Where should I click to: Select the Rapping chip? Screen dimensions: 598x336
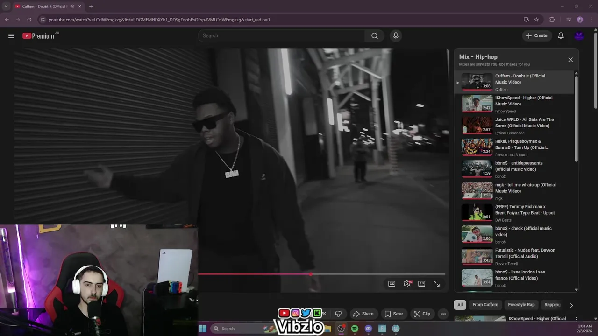click(552, 305)
